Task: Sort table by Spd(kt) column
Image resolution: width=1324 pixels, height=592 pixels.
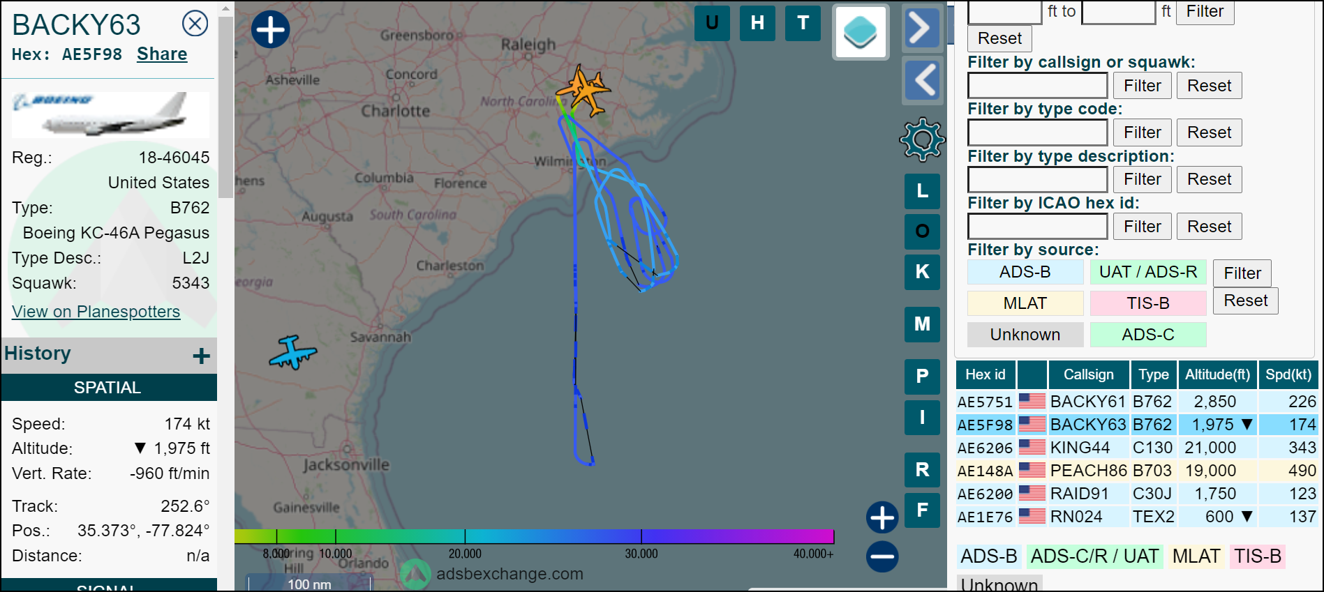Action: 1288,375
